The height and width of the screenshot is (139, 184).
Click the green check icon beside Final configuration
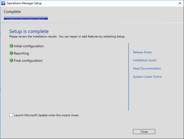pos(11,60)
